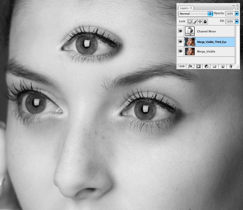Open the fx layer style menu
This screenshot has height=210, width=243.
(191, 66)
